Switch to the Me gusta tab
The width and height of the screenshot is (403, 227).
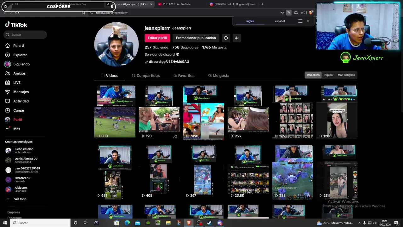pos(219,76)
